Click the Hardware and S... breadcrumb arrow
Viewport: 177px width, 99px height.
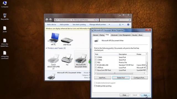(73, 20)
